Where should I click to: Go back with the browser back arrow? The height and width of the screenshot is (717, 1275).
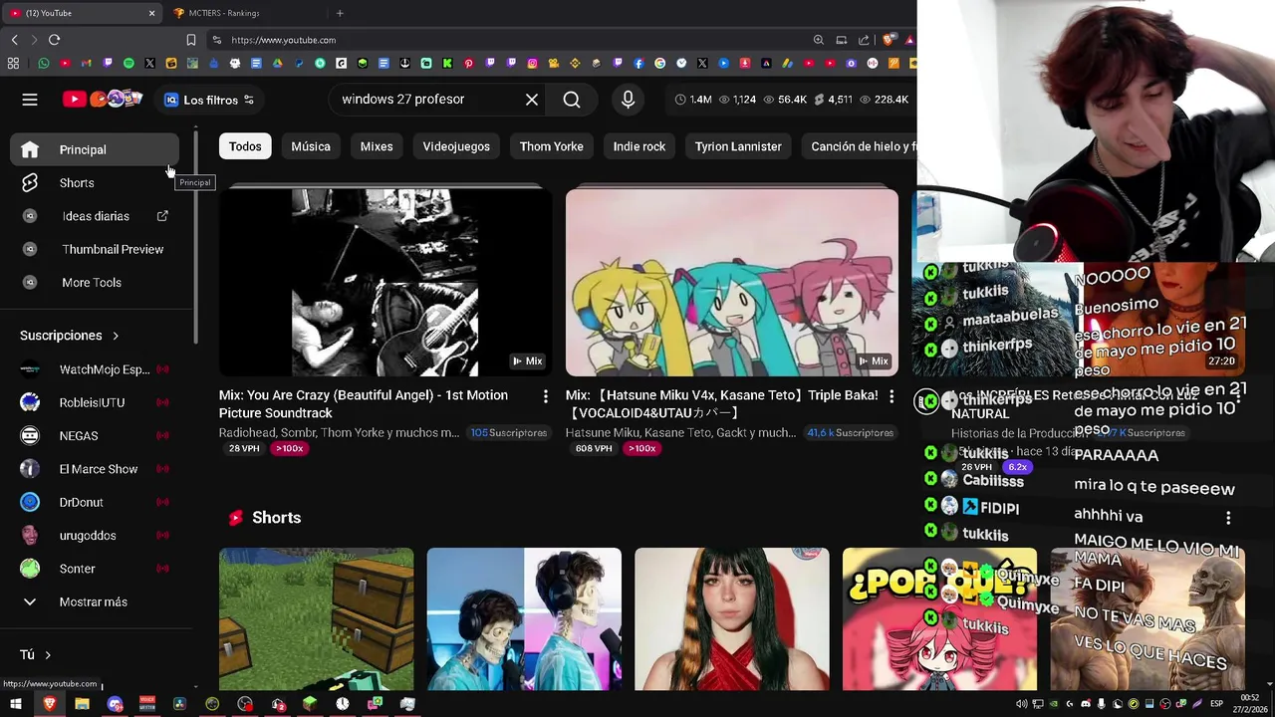pyautogui.click(x=14, y=40)
